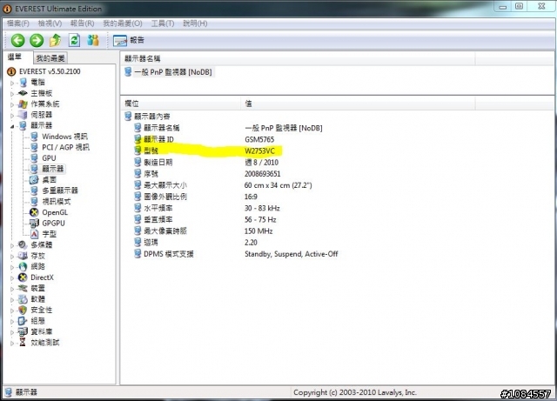
Task: Collapse the 顯示器 parent tree node
Action: coord(12,126)
